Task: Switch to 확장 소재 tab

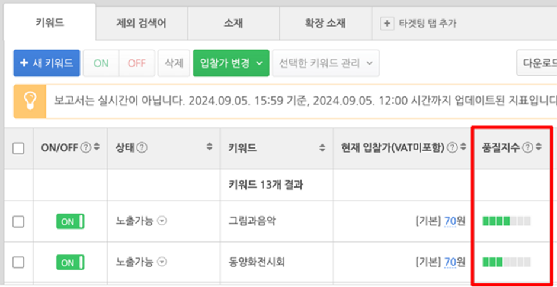Action: [325, 24]
